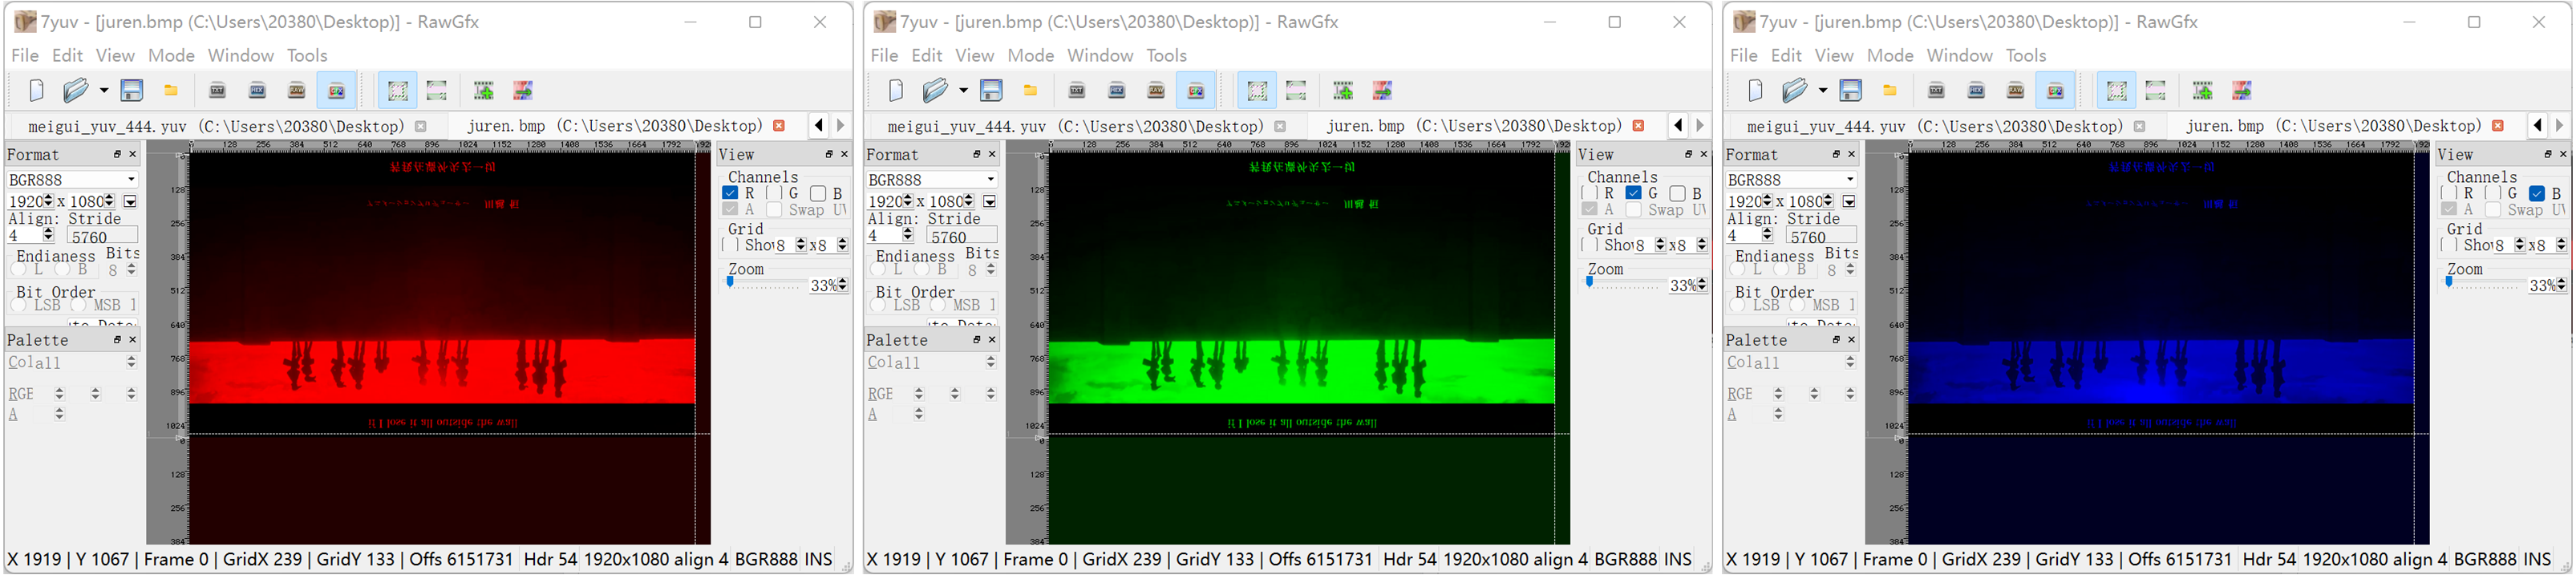Click the Save disk icon in the middle window
2576x575 pixels.
tap(991, 91)
